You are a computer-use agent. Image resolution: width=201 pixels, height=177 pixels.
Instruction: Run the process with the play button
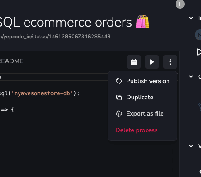pyautogui.click(x=152, y=62)
